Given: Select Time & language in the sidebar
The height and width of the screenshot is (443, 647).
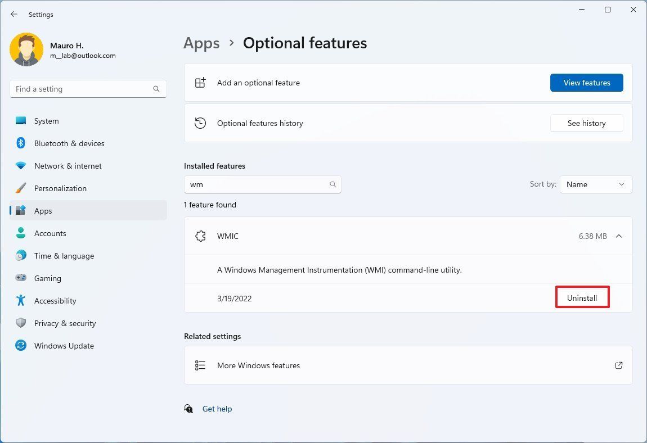Looking at the screenshot, I should pos(64,256).
